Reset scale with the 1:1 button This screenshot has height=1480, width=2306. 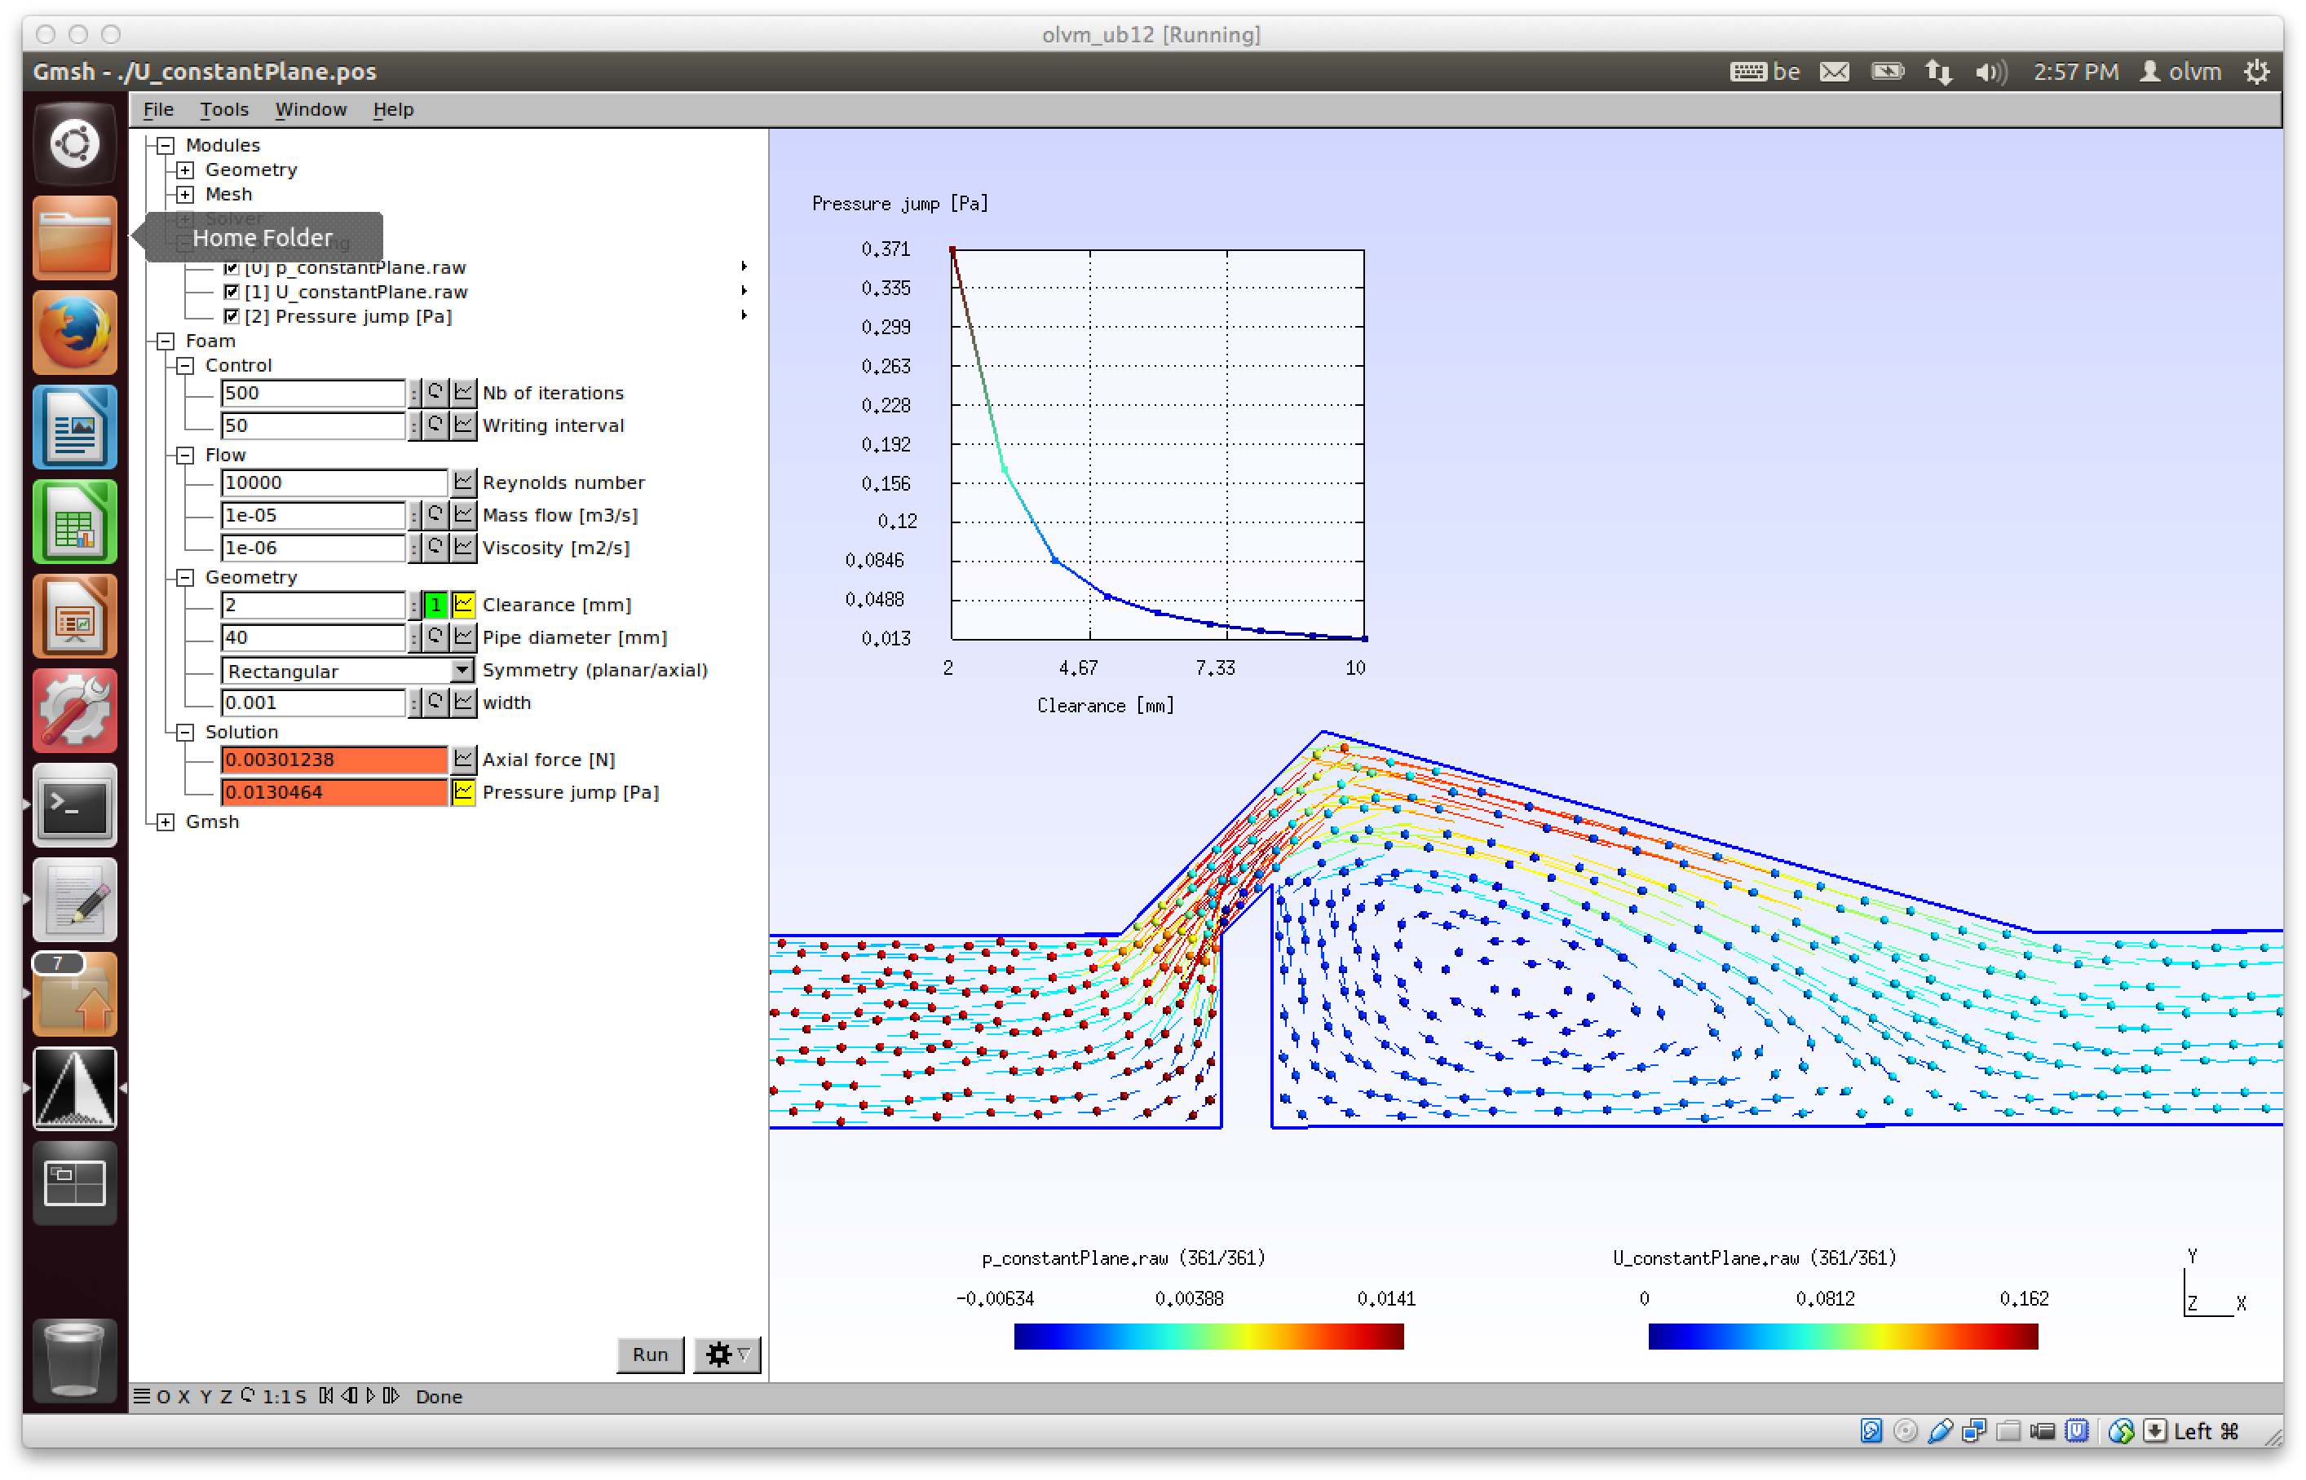click(x=276, y=1396)
